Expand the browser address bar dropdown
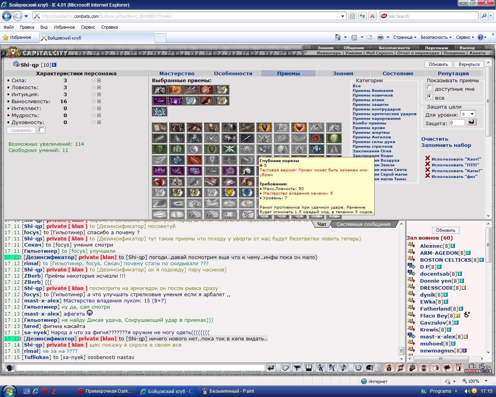496x397 pixels. click(343, 16)
